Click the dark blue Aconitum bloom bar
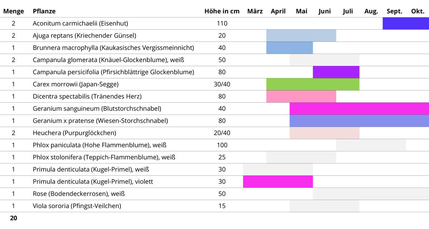429x229 pixels. click(x=406, y=24)
